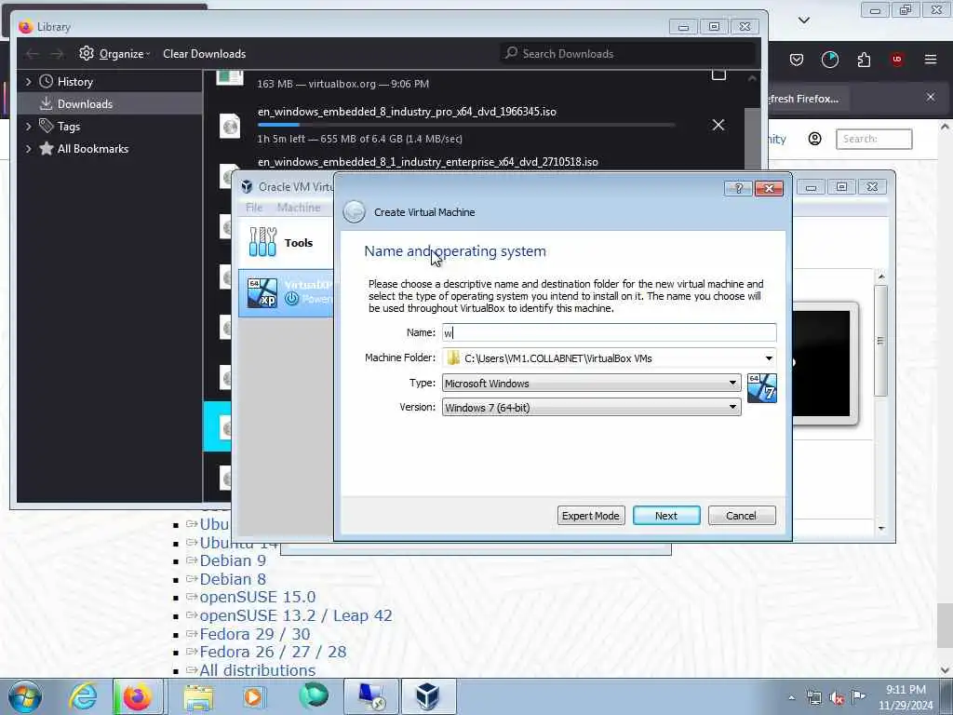Switch to VirtualBox on the taskbar
The width and height of the screenshot is (953, 715).
[428, 696]
